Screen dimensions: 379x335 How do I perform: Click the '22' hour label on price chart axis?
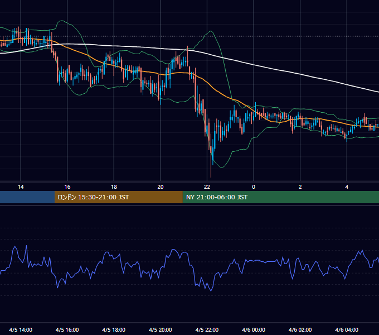207,187
